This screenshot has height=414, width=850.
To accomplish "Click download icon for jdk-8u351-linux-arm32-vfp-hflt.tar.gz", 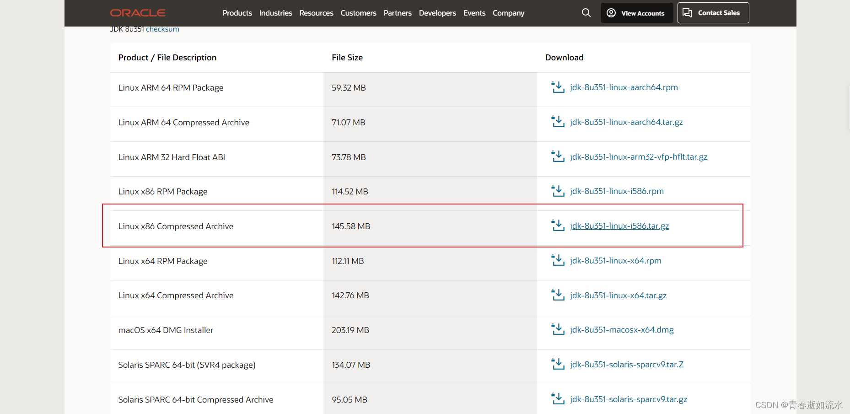I will coord(558,156).
